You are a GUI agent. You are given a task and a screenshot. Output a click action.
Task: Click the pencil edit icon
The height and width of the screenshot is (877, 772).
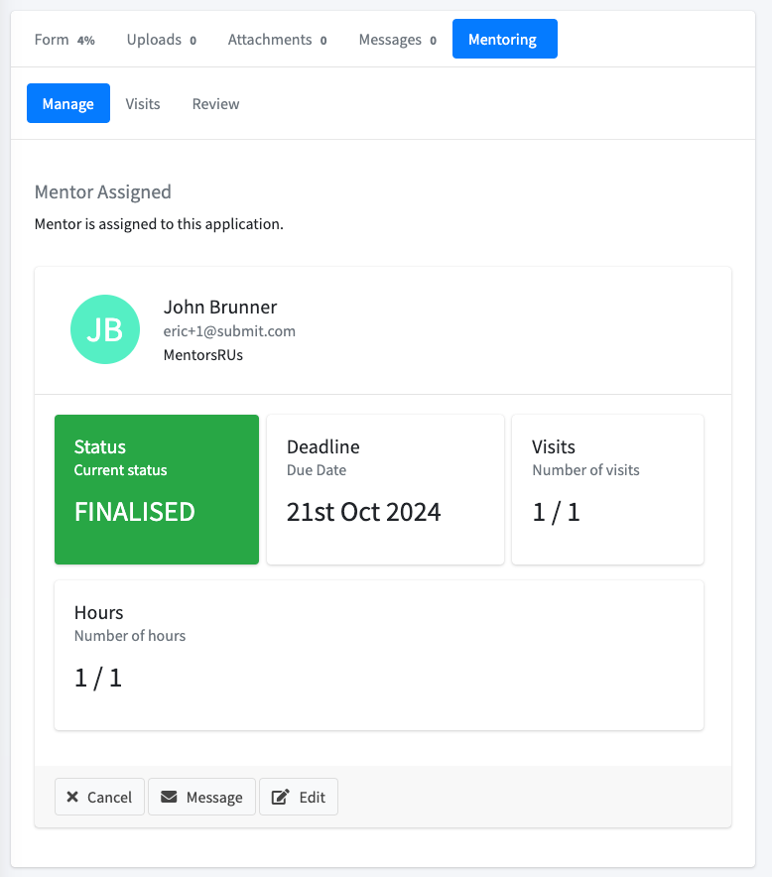280,797
